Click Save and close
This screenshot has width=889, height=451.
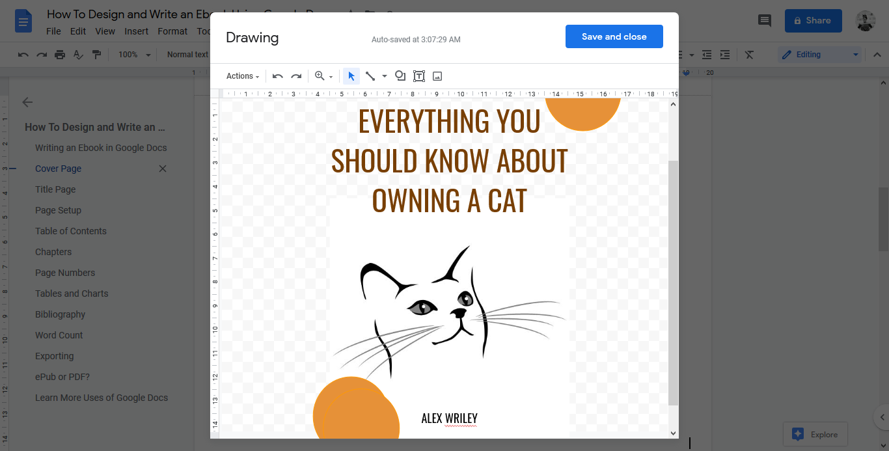coord(614,36)
